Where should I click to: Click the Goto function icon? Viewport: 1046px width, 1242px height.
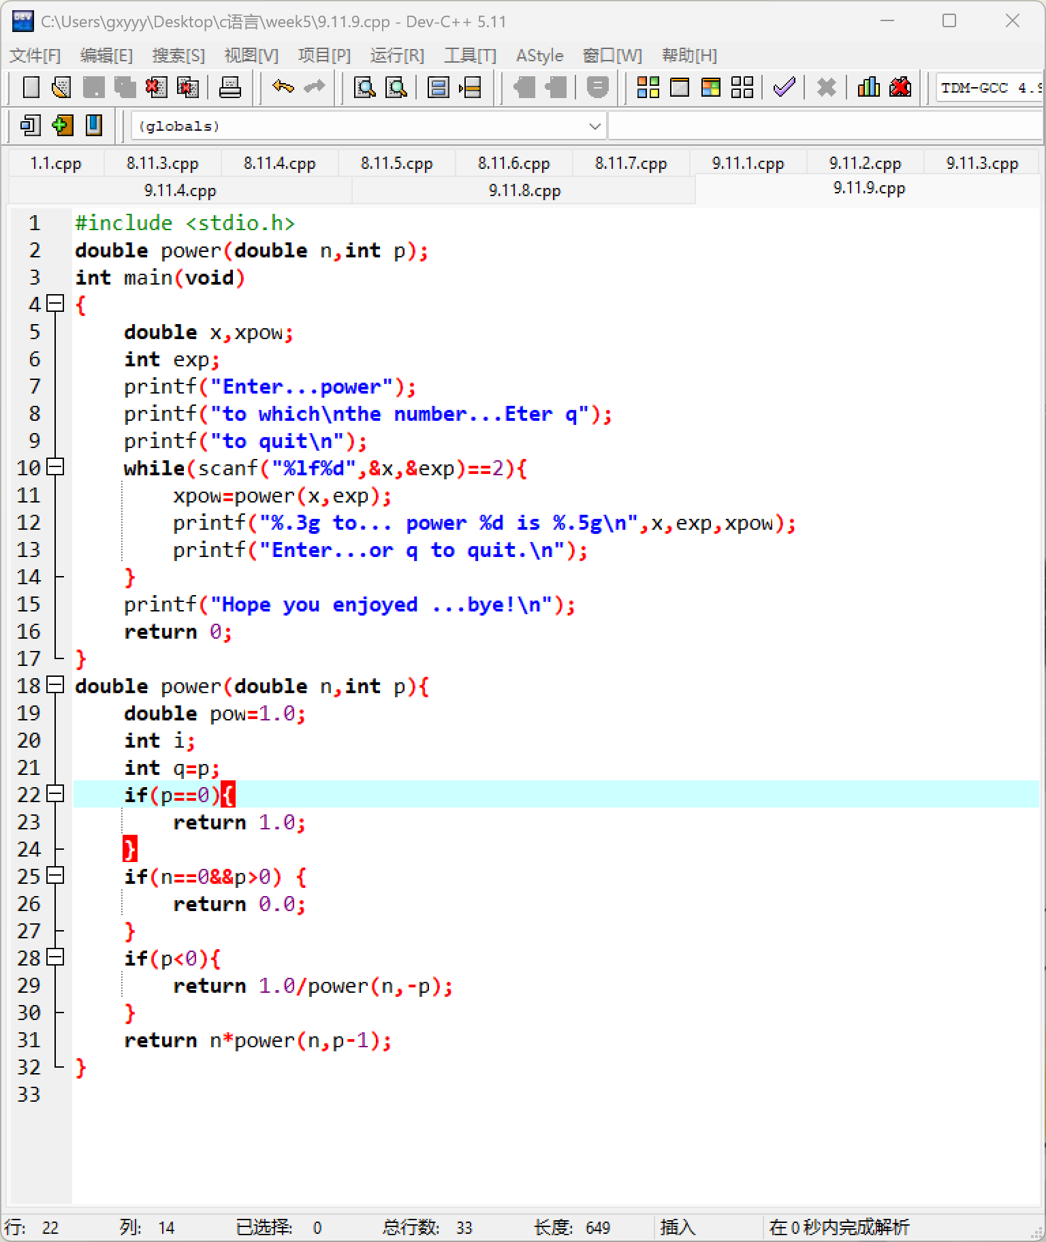pos(439,87)
